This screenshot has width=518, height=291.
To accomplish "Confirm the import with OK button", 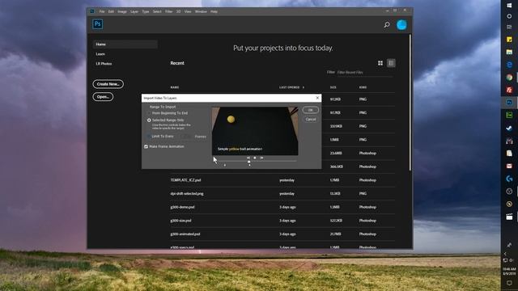I will [310, 110].
